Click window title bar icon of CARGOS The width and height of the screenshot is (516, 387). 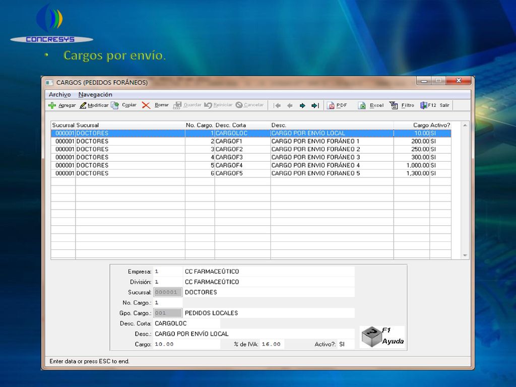[x=49, y=82]
